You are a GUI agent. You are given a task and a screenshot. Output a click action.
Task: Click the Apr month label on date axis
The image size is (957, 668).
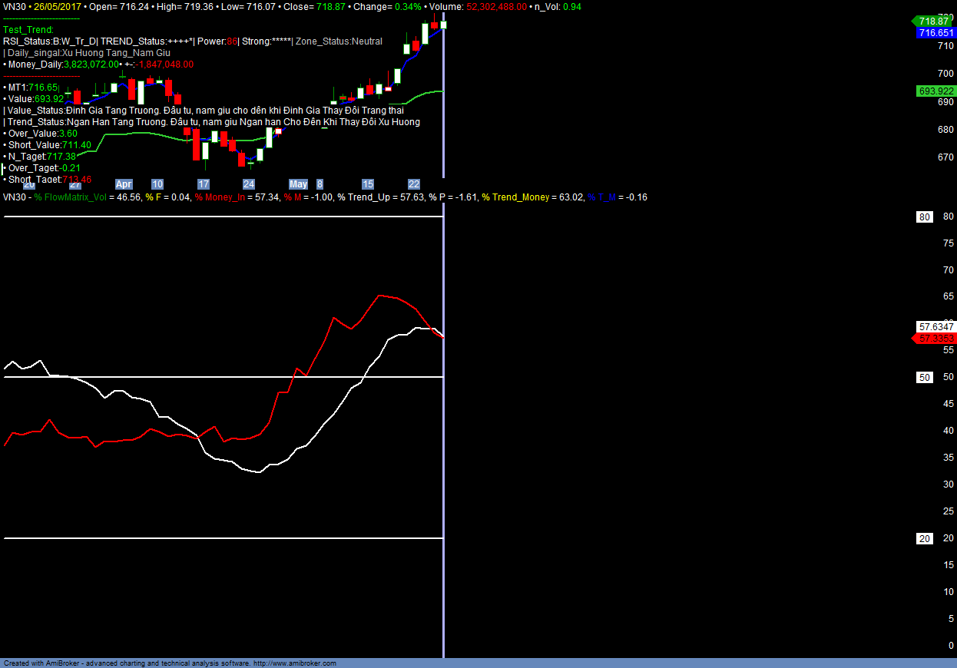(x=124, y=184)
